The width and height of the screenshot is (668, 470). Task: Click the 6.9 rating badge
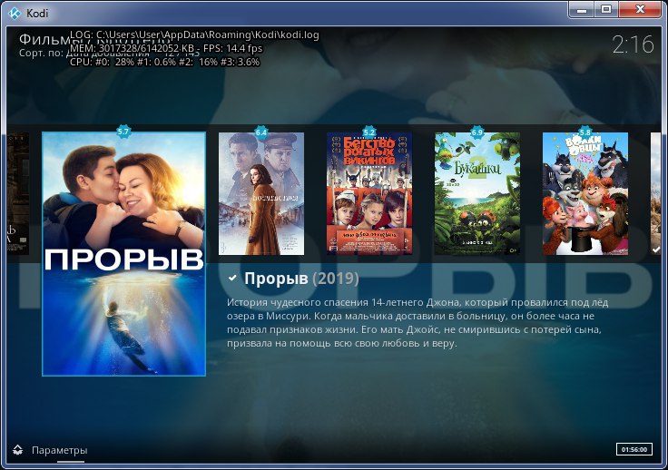(x=477, y=132)
